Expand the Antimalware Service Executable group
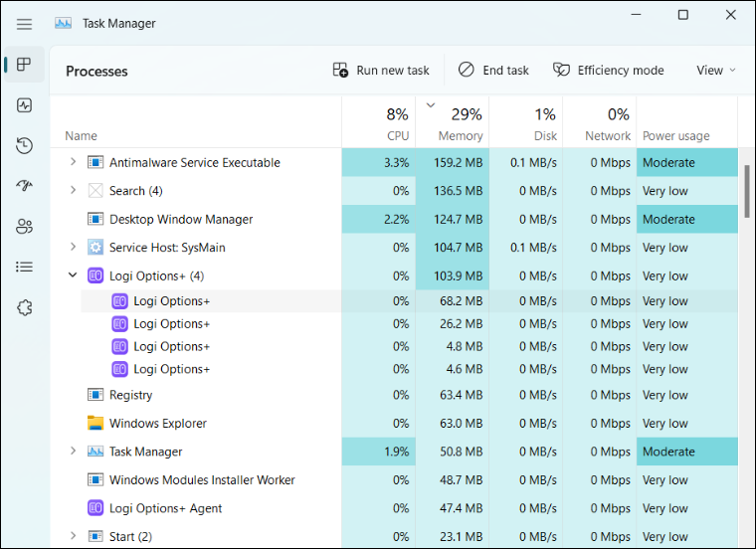756x549 pixels. click(x=73, y=162)
